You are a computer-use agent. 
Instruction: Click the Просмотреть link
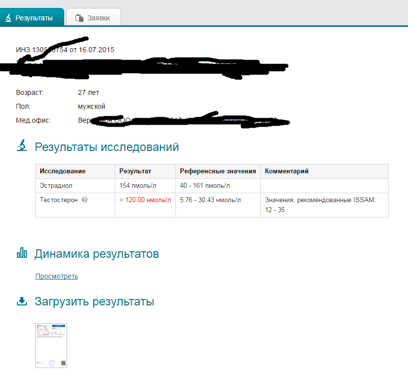coord(56,276)
